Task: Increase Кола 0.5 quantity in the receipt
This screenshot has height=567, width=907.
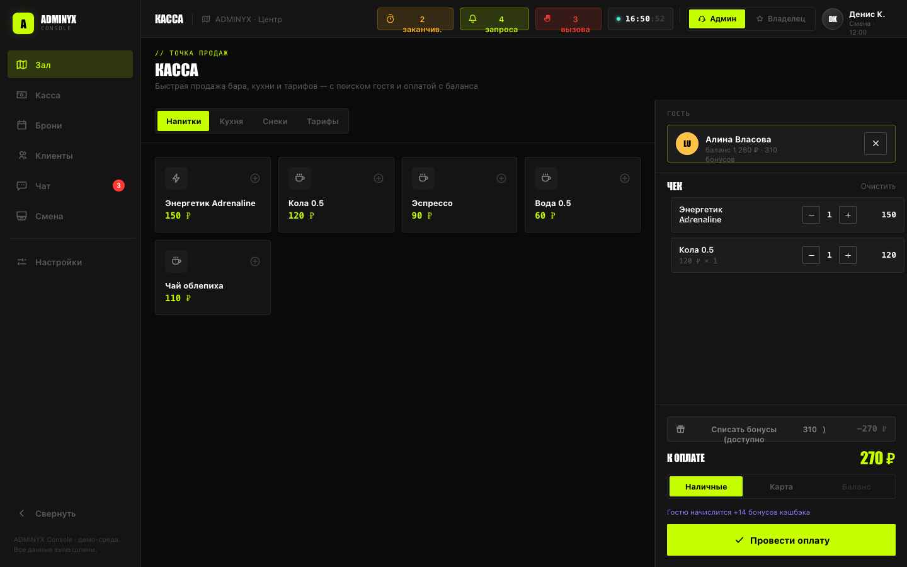Action: pos(848,255)
